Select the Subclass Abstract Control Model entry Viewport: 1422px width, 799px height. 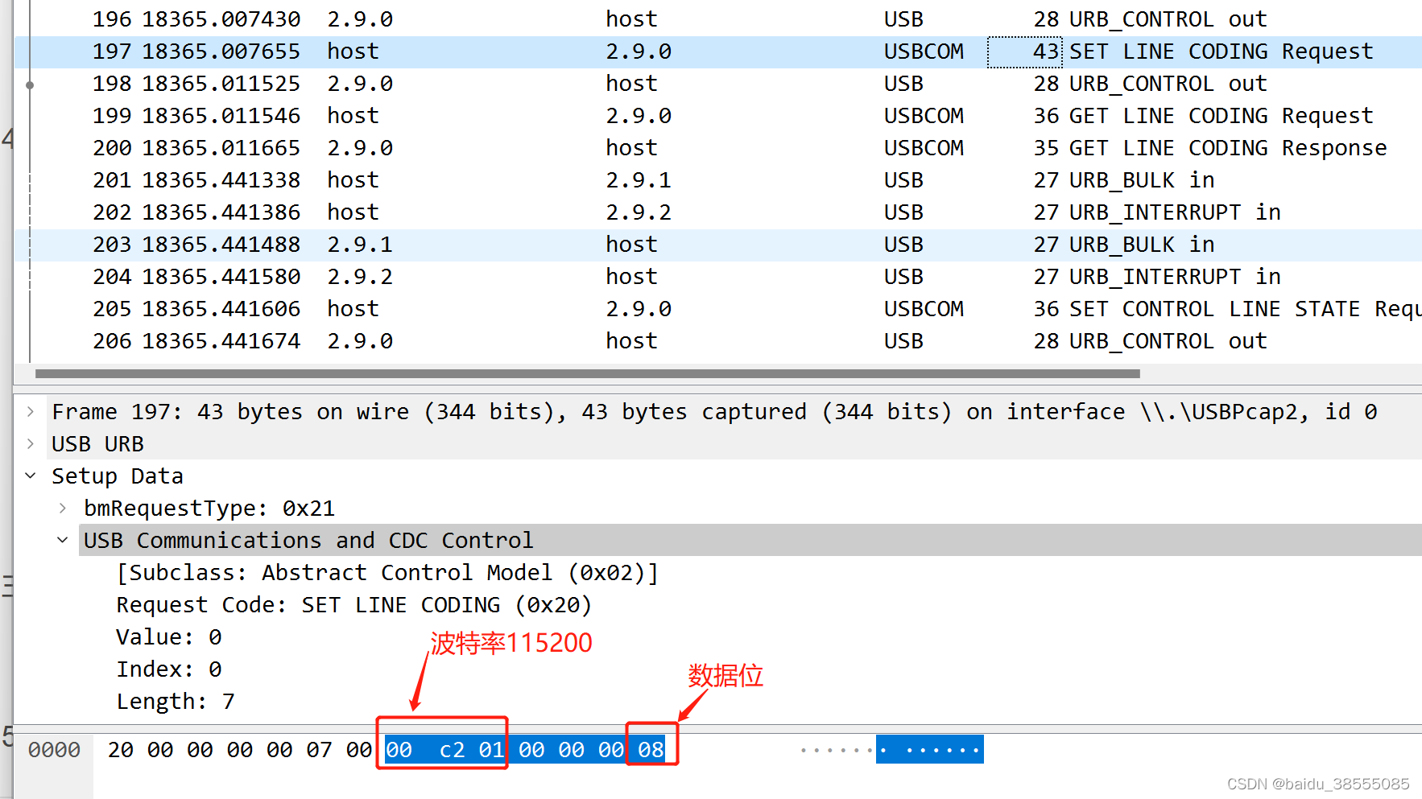pos(387,572)
